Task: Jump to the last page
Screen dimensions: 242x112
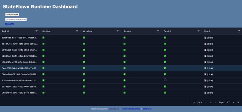Action: pos(238,102)
